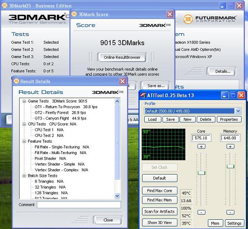Screen dimensions: 248x229
Task: Select GT2 - Firefly Forest result item
Action: pyautogui.click(x=60, y=112)
